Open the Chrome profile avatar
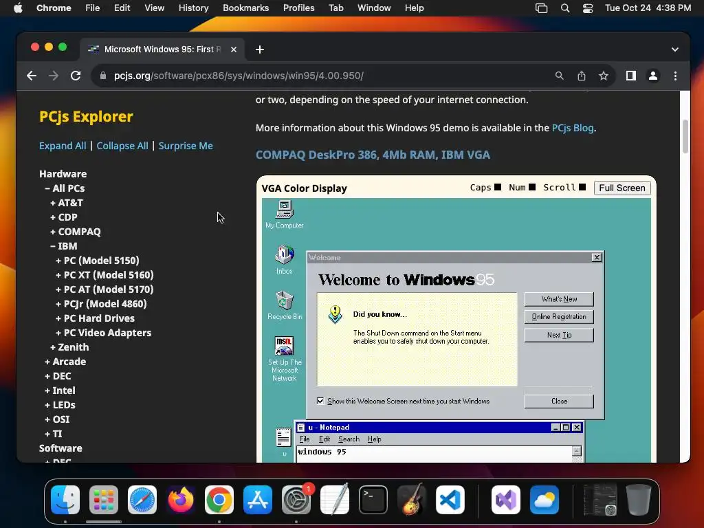The image size is (704, 528). click(653, 76)
